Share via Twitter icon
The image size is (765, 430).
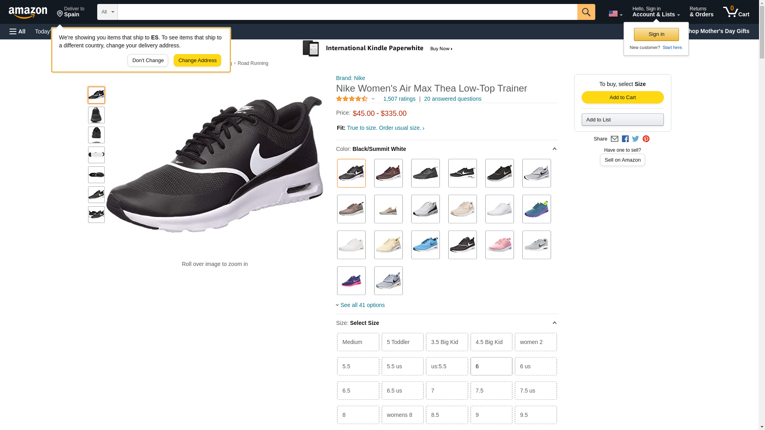636,139
